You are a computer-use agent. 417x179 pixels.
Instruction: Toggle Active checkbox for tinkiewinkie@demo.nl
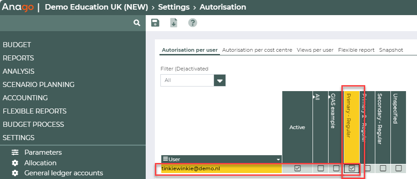(x=297, y=168)
